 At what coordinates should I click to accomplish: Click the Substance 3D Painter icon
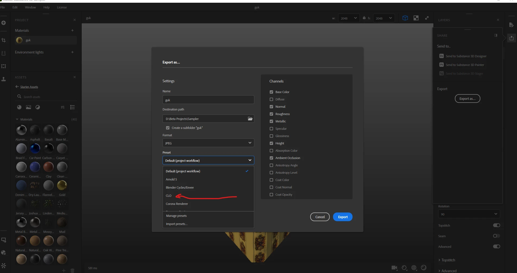442,65
